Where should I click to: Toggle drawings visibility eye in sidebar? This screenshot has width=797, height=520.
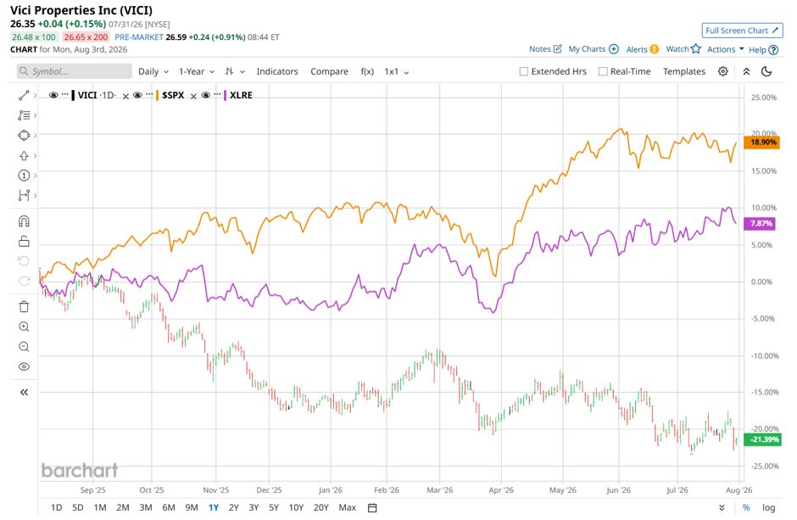coord(24,366)
